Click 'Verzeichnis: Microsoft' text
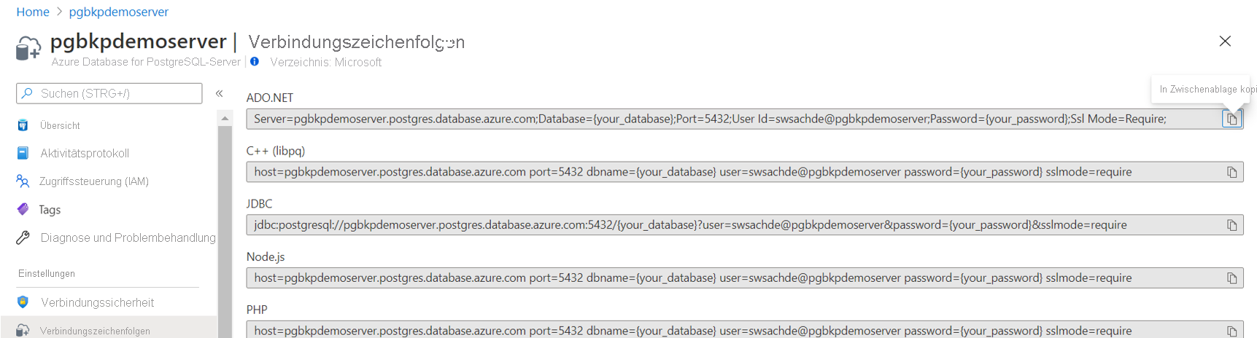 [x=326, y=62]
